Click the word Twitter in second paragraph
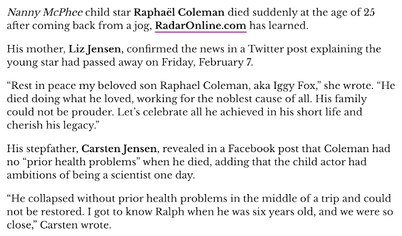 265,49
